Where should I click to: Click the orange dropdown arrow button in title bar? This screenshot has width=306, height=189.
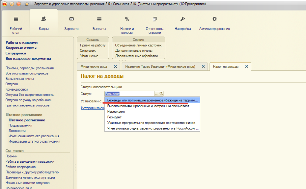point(12,4)
